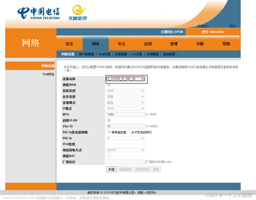Expand the 802.1p priority dropdown
Image resolution: width=256 pixels, height=200 pixels.
[x=125, y=138]
